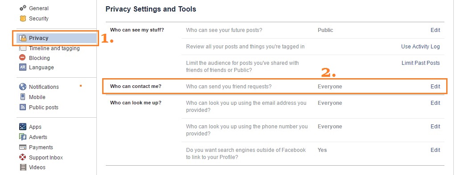Screen dimensions: 456x175
Task: Click the Apps icon in sidebar
Action: (x=23, y=127)
